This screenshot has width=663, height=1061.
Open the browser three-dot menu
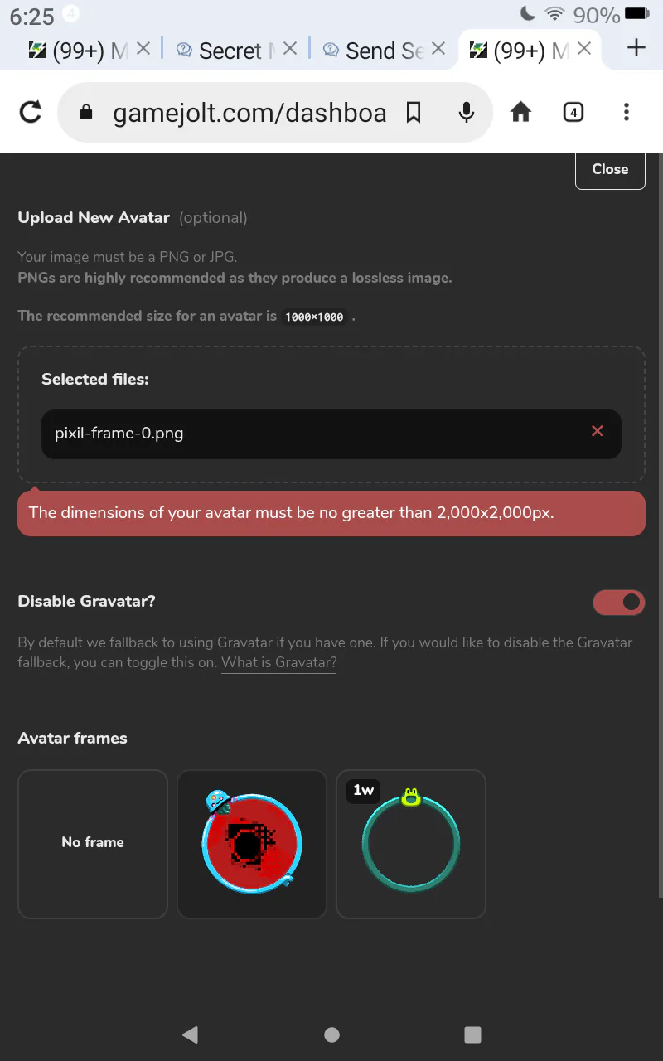coord(627,112)
